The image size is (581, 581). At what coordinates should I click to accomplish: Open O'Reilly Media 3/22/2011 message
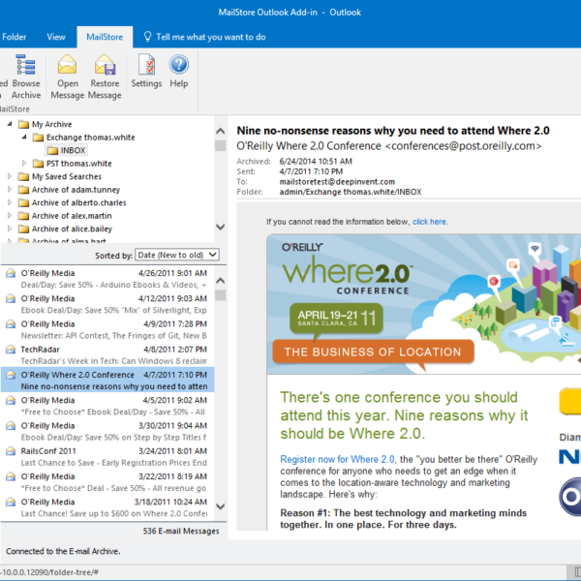(x=107, y=482)
